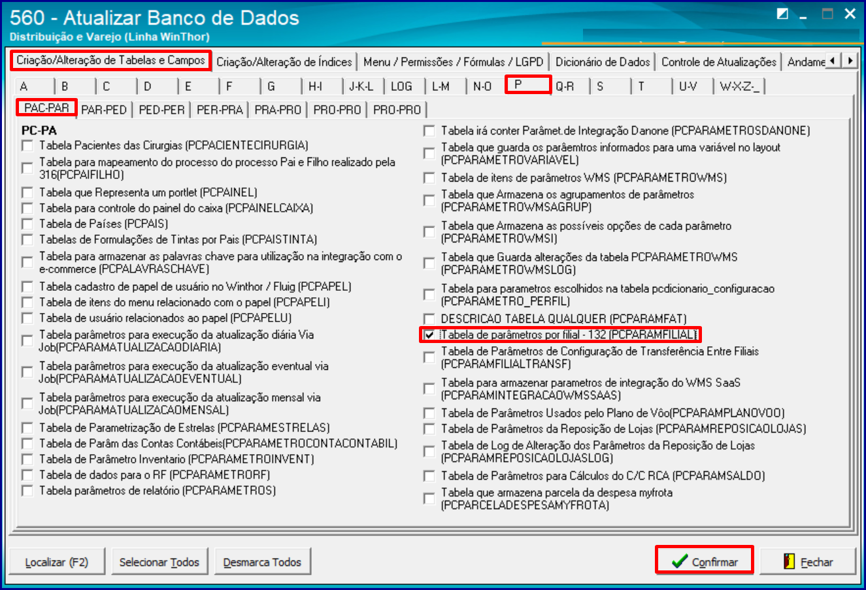Click Selecionar Todos button

pyautogui.click(x=159, y=562)
